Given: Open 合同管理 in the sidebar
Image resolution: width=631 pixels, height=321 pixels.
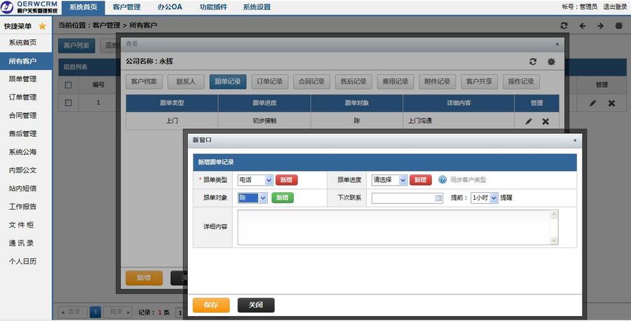Looking at the screenshot, I should click(22, 115).
